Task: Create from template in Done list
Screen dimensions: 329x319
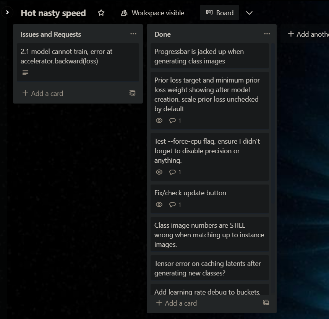Action: [266, 303]
